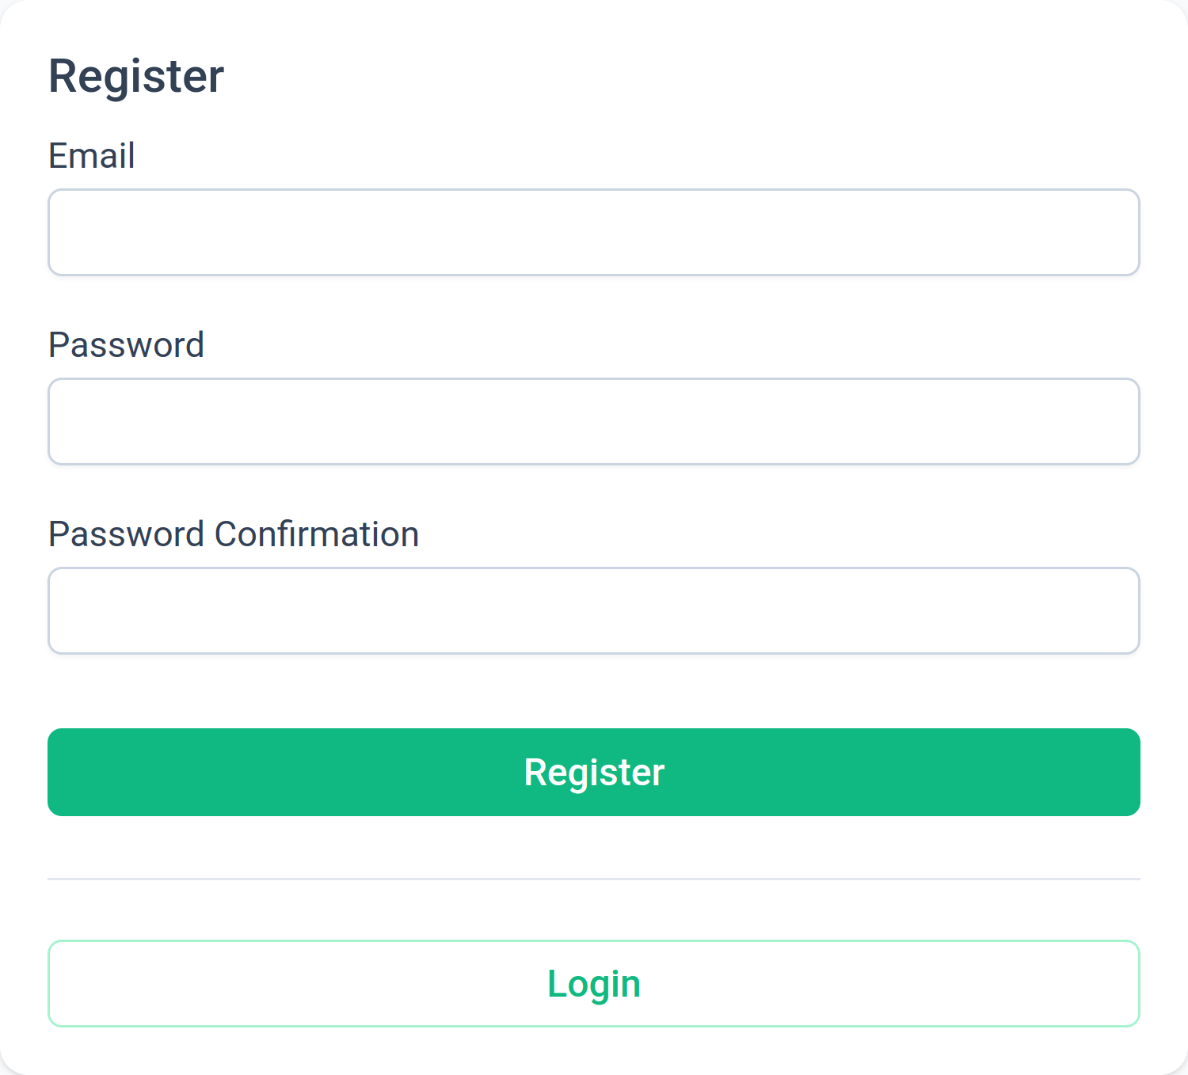Click the Password Confirmation label

(x=234, y=534)
